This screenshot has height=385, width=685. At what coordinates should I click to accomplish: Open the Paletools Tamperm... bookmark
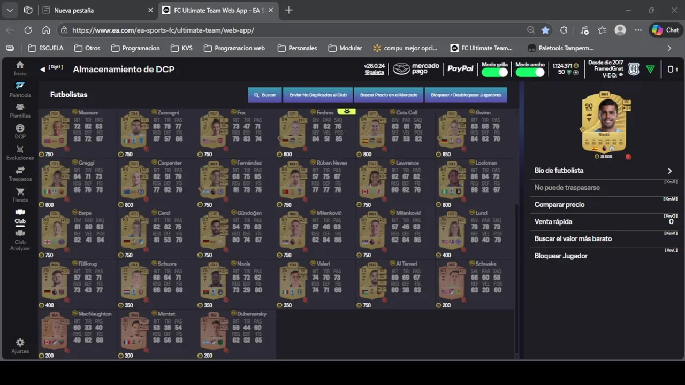561,48
